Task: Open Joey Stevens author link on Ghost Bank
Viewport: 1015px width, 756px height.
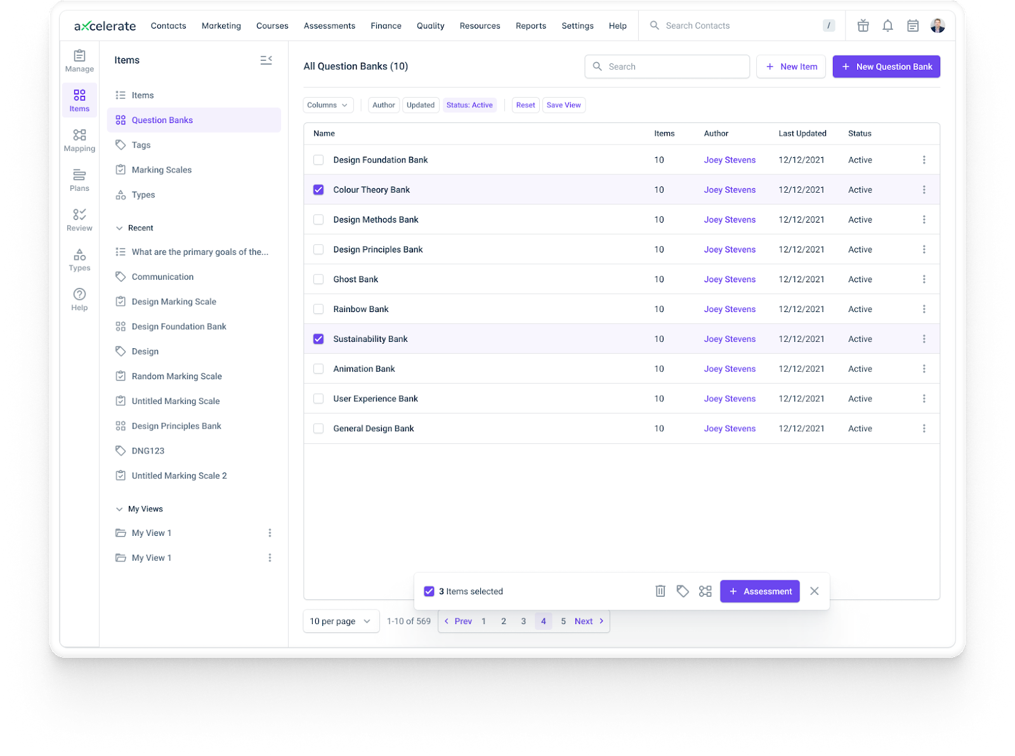Action: coord(730,279)
